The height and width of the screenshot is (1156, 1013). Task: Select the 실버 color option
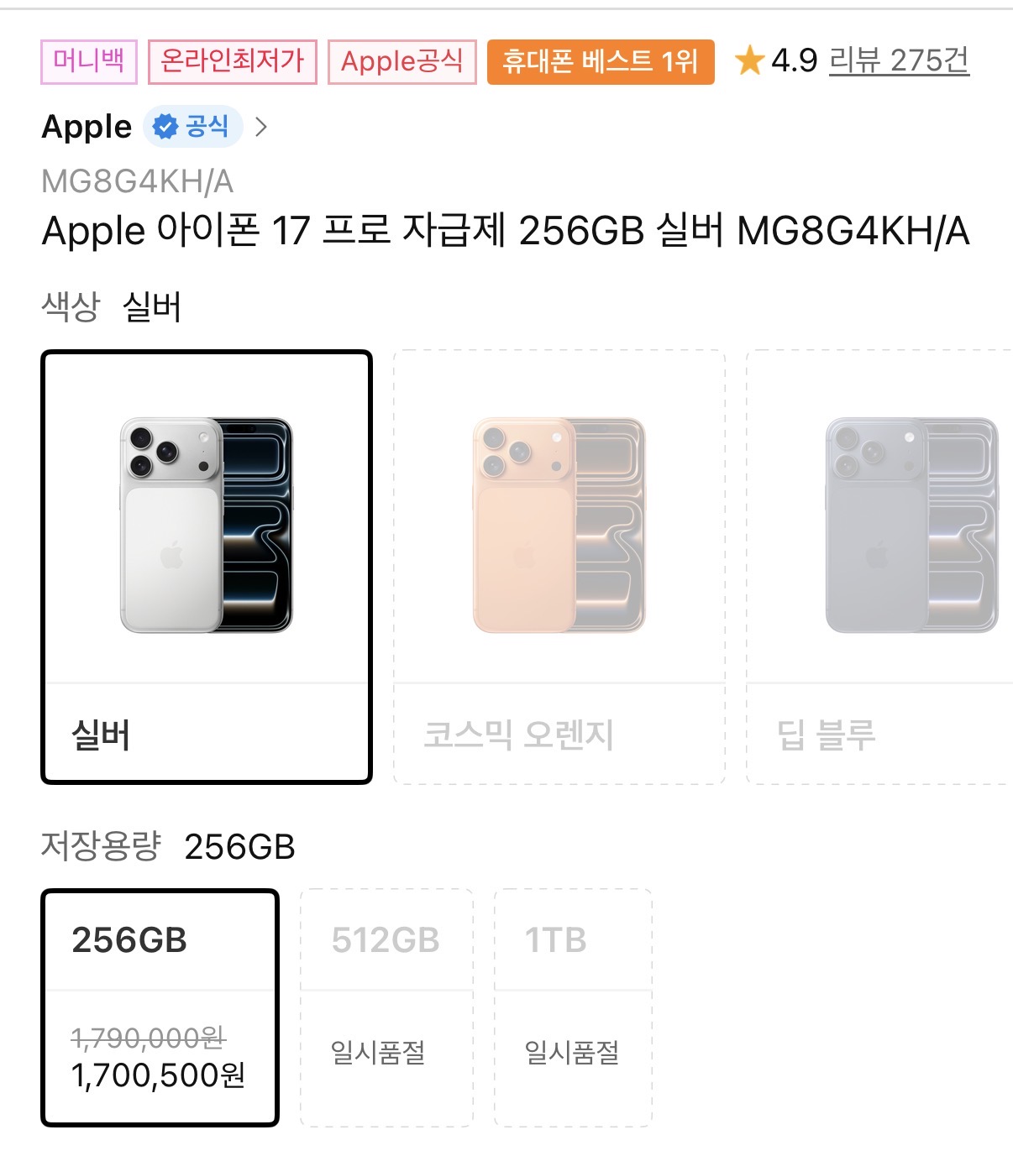point(207,568)
